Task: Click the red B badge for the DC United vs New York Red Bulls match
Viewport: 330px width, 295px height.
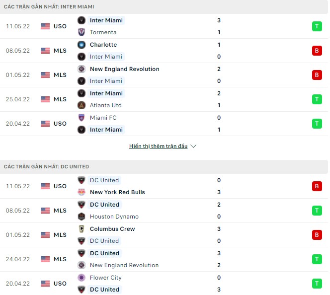Action: click(x=316, y=186)
